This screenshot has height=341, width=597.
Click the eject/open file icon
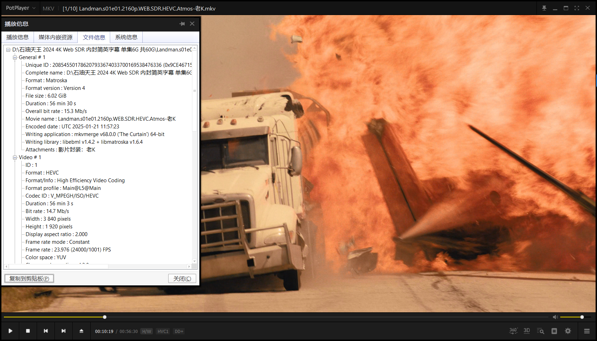pos(81,331)
